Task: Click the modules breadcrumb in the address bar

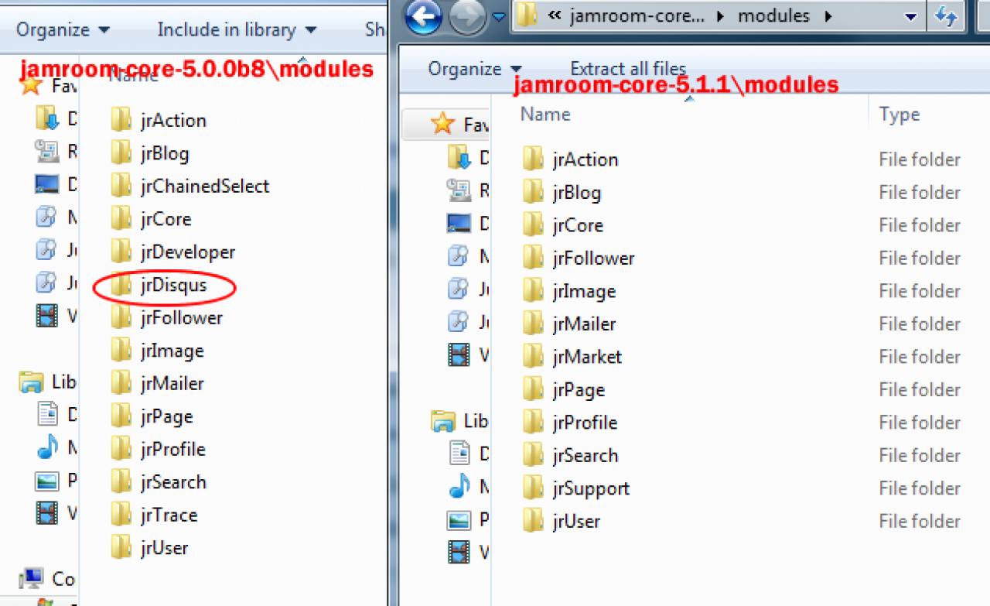Action: coord(773,16)
